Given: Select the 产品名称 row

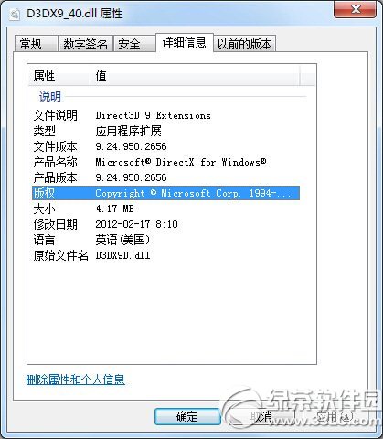Looking at the screenshot, I should click(x=165, y=162).
